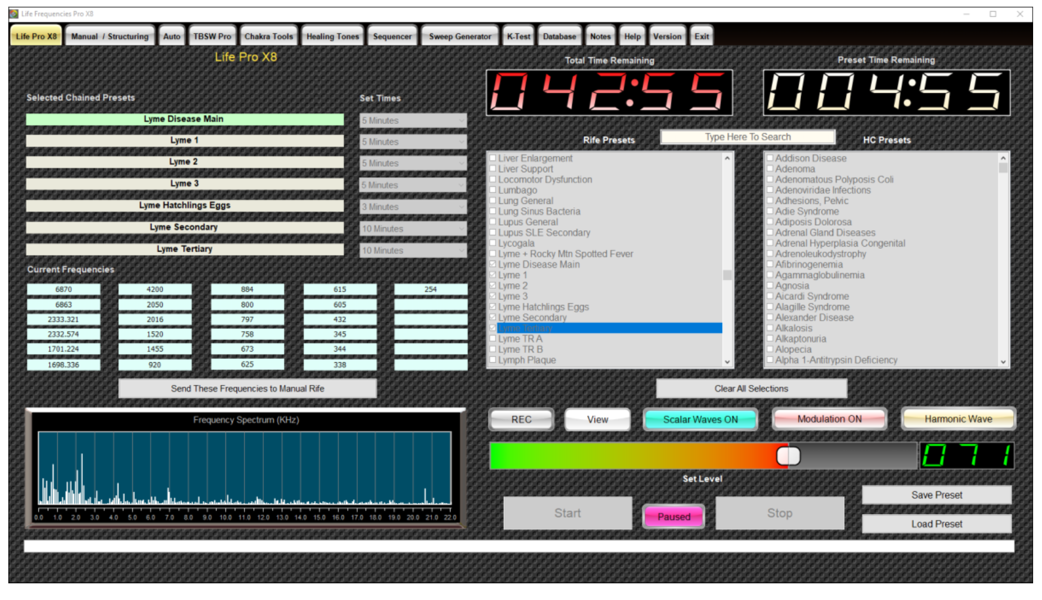This screenshot has width=1042, height=600.
Task: Click Clear All Selections
Action: 752,388
